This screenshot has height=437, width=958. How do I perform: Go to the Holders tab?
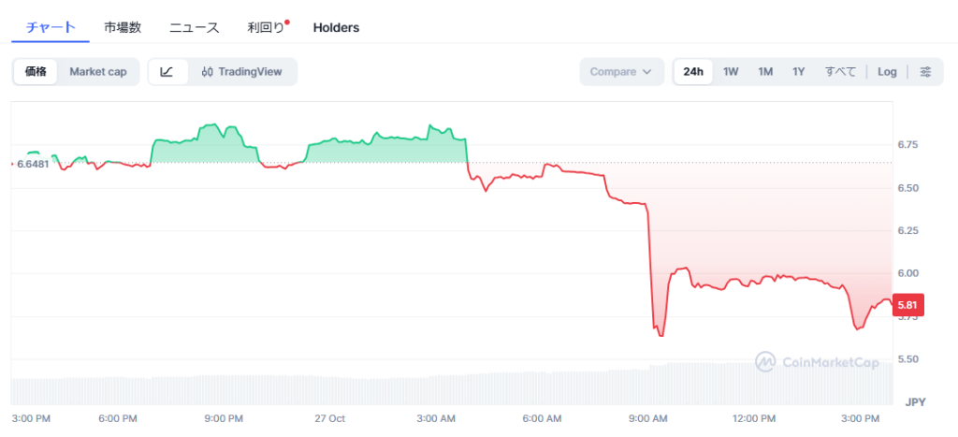tap(336, 27)
